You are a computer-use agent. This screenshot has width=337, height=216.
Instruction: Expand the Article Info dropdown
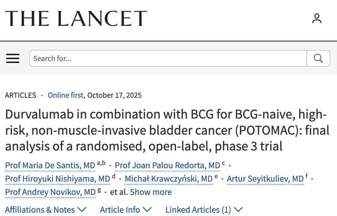point(126,210)
